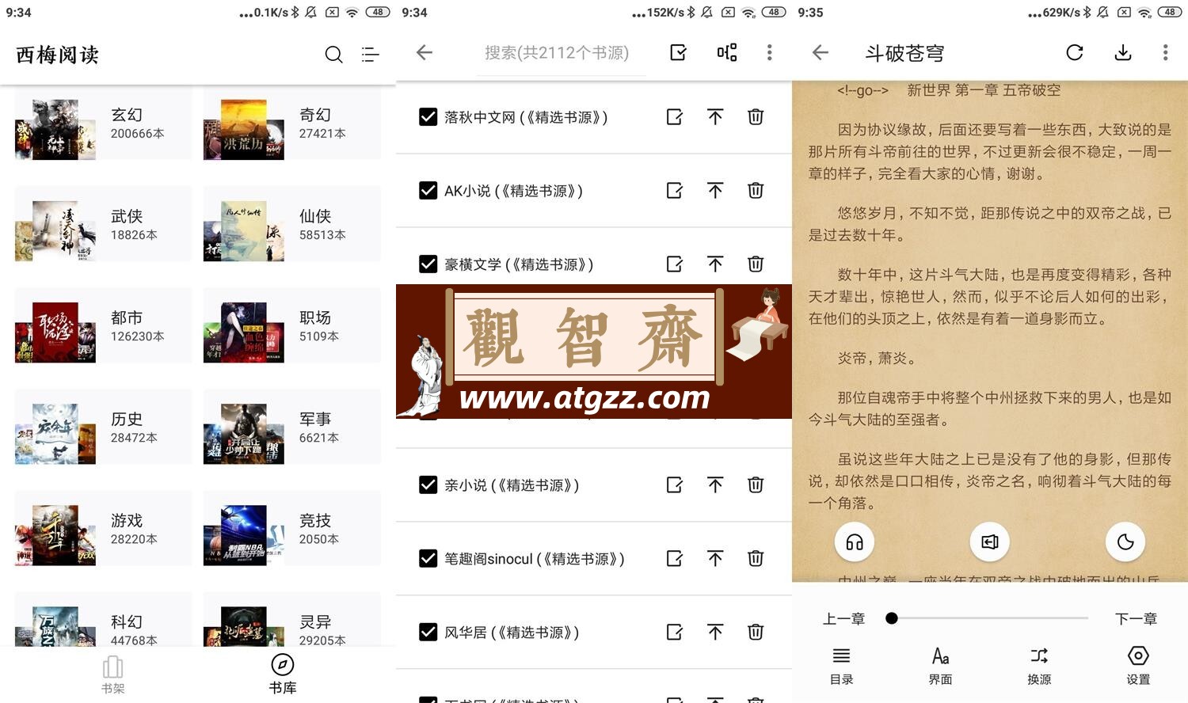Edit 亲小说 book source
This screenshot has height=703, width=1188.
pyautogui.click(x=675, y=485)
